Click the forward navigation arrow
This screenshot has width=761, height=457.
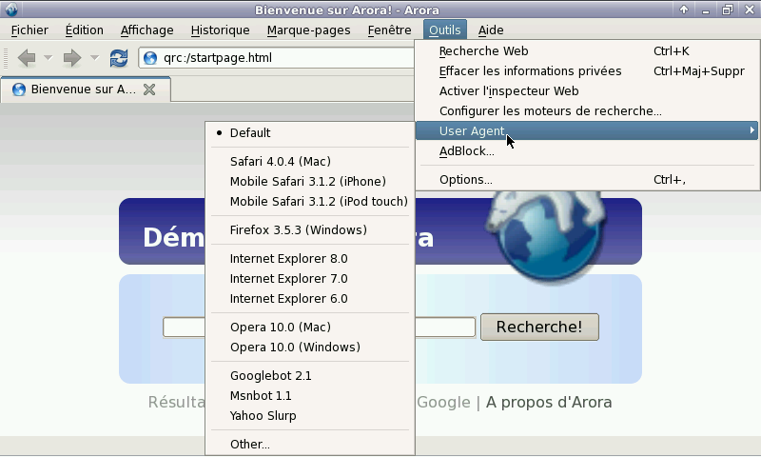[x=72, y=58]
